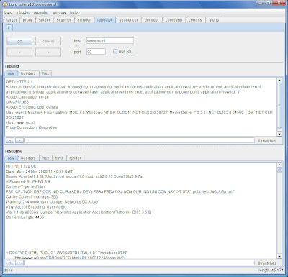Screen dimensions: 288x277
Task: Click the Content-Length: 44651 header
Action: click(x=26, y=217)
